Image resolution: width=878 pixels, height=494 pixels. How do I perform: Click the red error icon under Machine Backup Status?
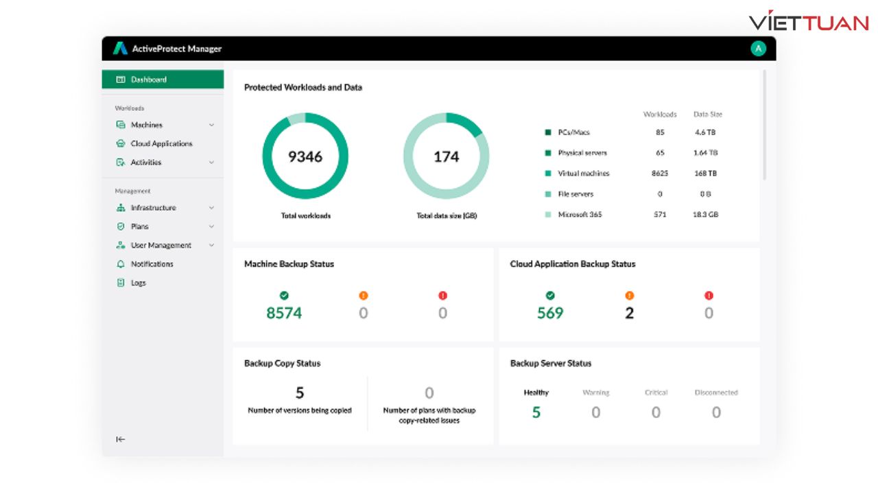[x=442, y=296]
